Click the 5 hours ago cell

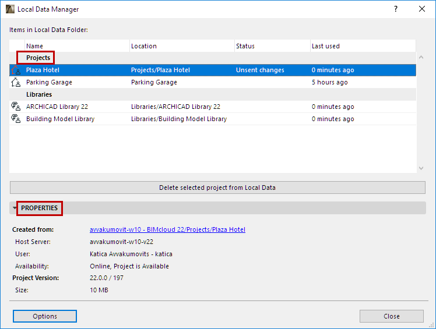329,82
